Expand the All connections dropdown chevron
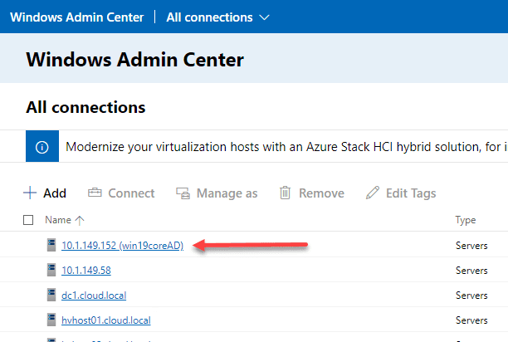Viewport: 508px width, 342px height. [x=265, y=17]
